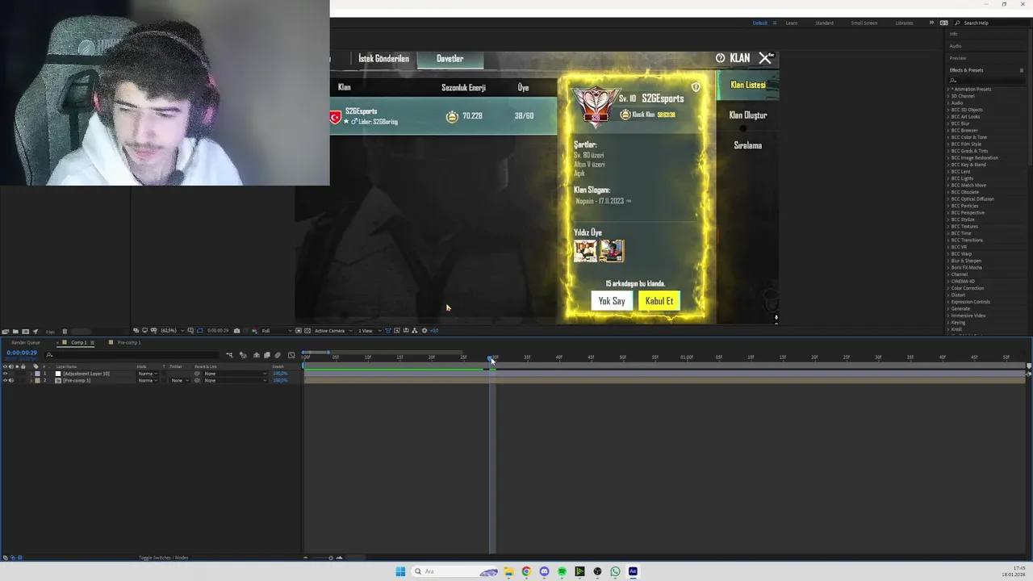Open Effects & Presets panel menu icon

pos(1022,70)
